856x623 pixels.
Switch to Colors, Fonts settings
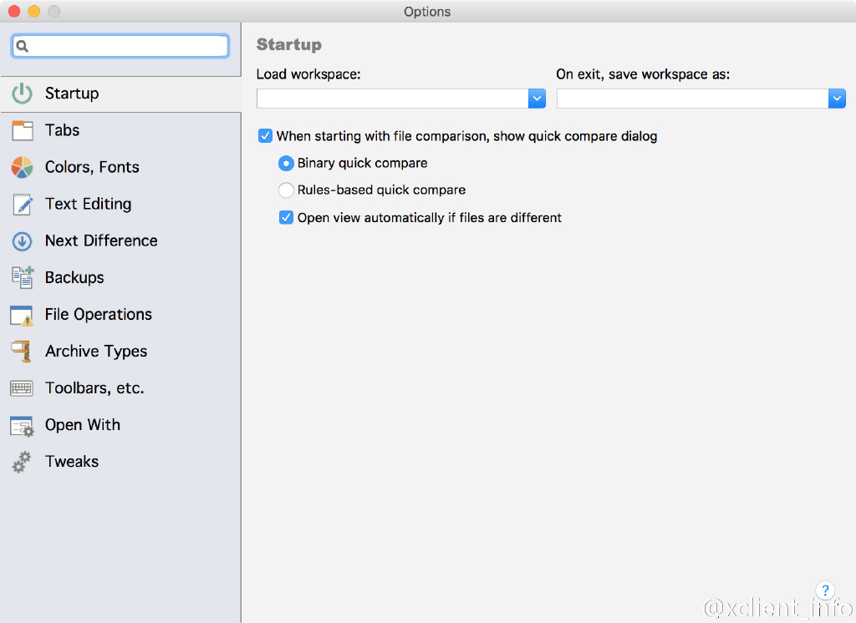120,167
